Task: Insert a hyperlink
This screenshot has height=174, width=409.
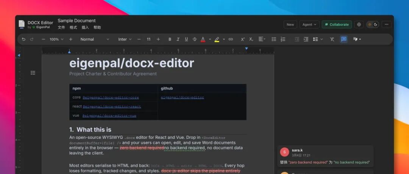Action: pyautogui.click(x=231, y=39)
